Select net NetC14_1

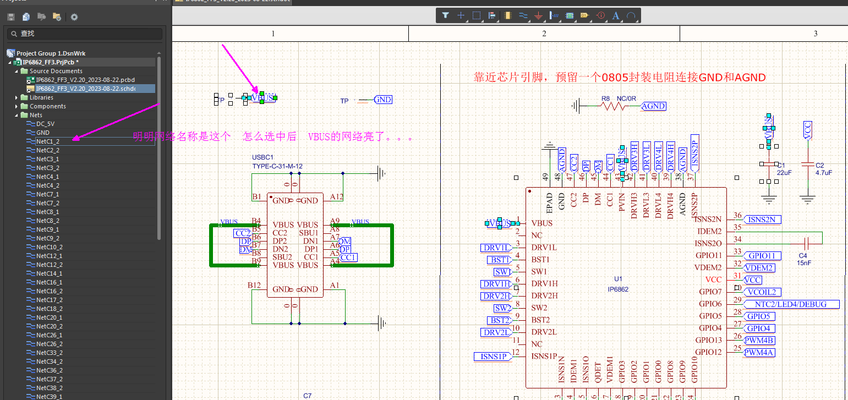click(x=50, y=273)
